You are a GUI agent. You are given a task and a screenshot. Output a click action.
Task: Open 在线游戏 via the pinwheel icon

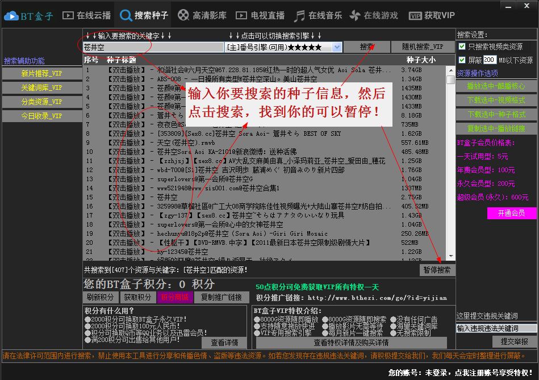tap(354, 15)
